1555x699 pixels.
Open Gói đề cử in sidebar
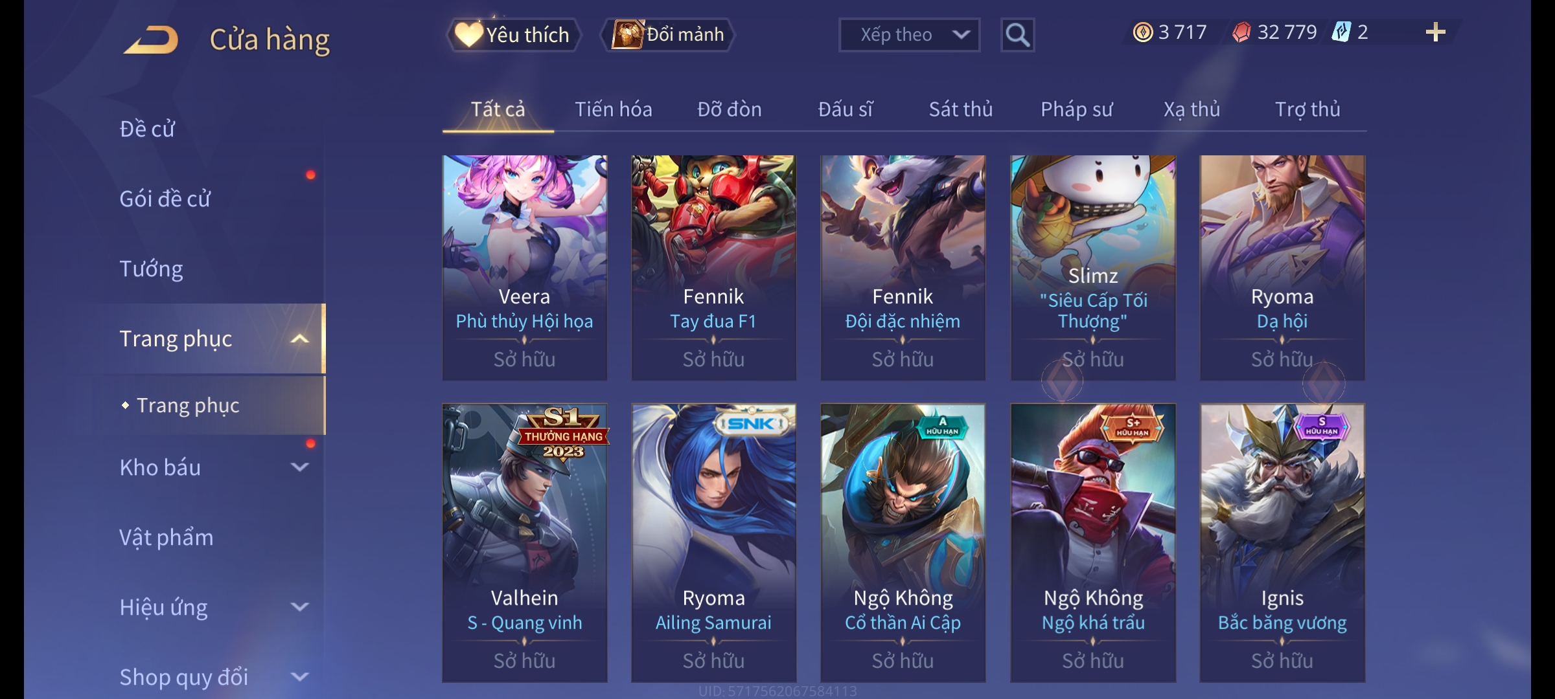(165, 199)
